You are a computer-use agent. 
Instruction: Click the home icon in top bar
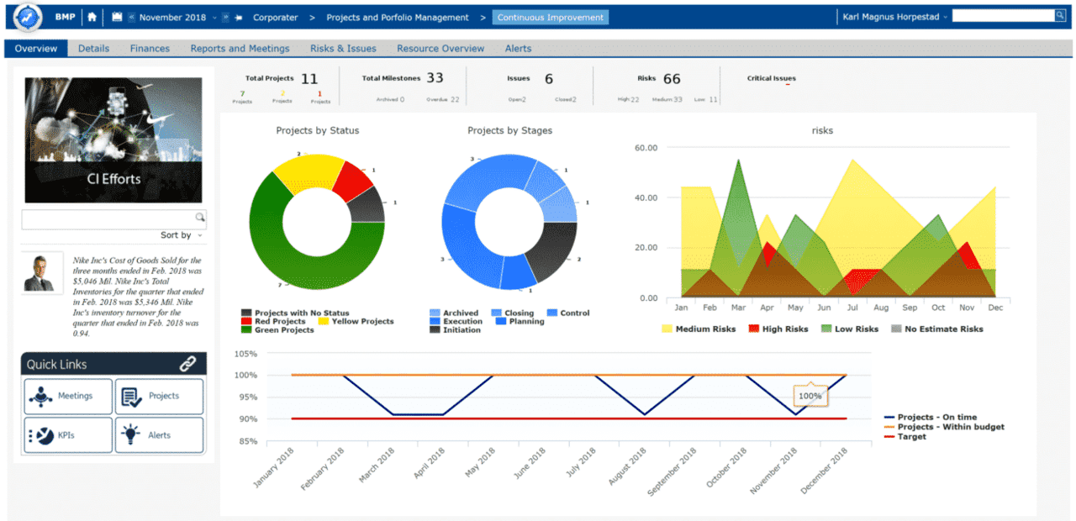92,17
